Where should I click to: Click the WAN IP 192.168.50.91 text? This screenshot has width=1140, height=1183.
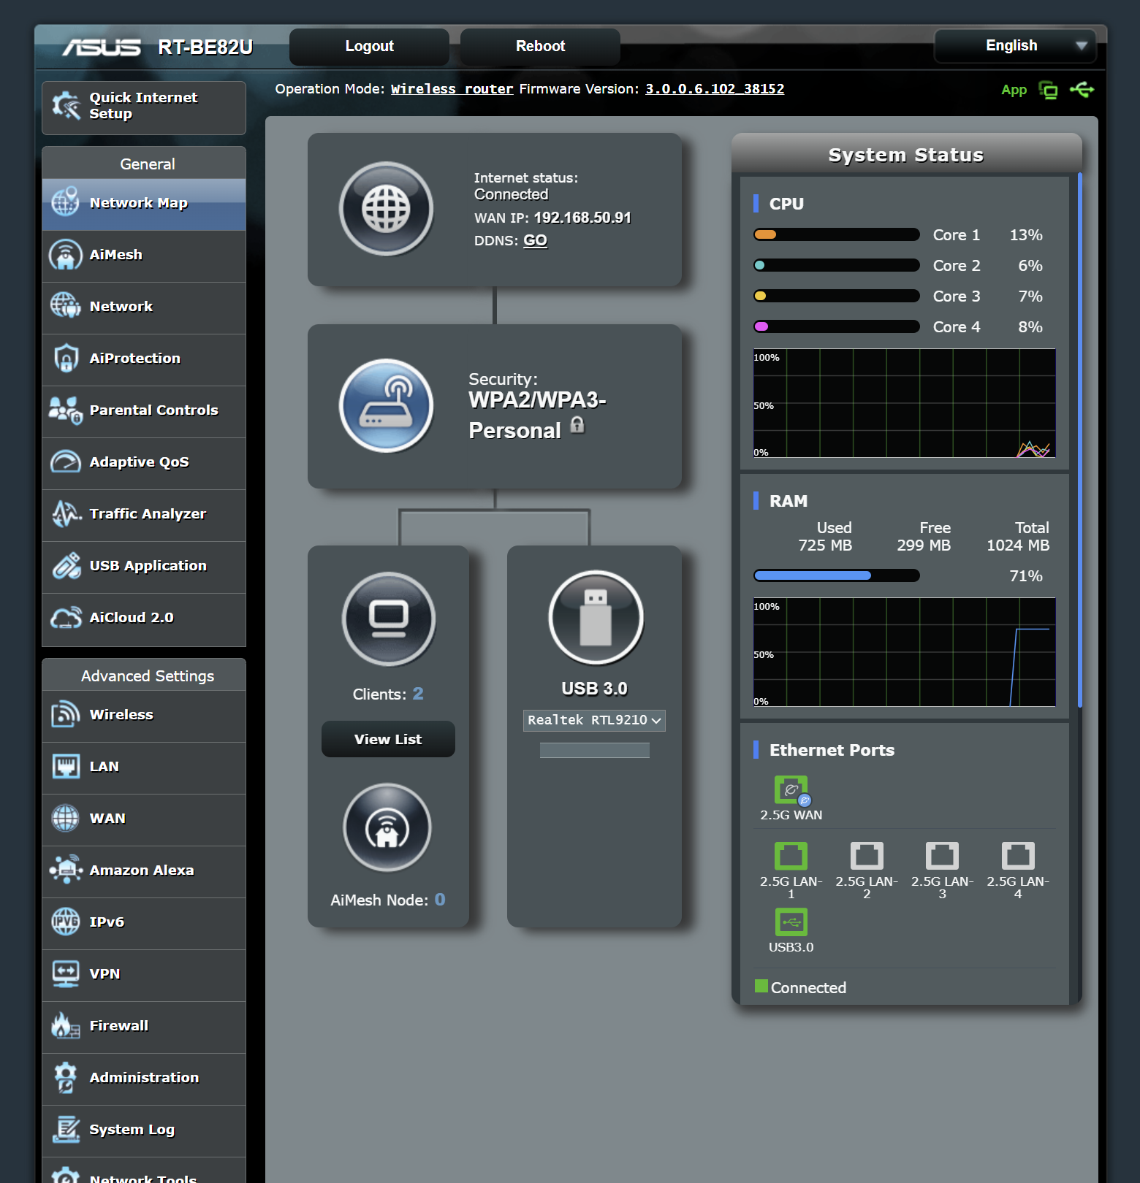[x=582, y=218]
